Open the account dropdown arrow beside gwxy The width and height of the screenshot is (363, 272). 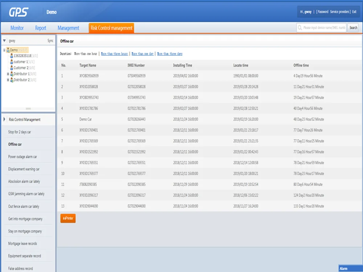[x=4, y=41]
